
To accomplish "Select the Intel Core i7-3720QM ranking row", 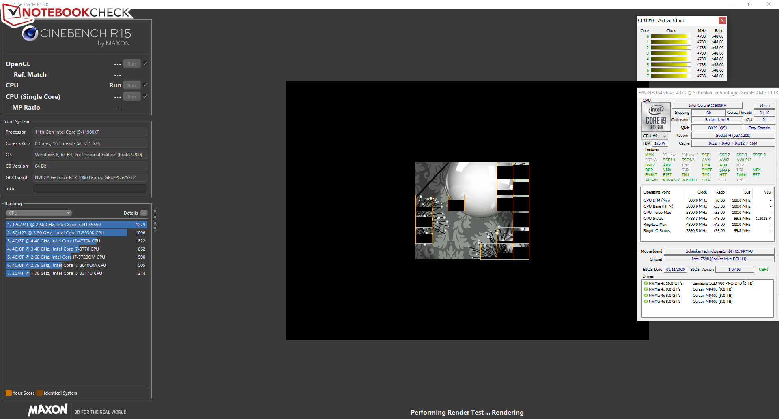I will tap(76, 257).
